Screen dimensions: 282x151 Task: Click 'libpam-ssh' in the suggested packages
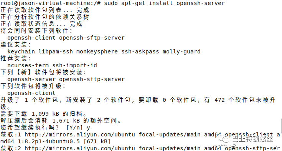(56, 51)
